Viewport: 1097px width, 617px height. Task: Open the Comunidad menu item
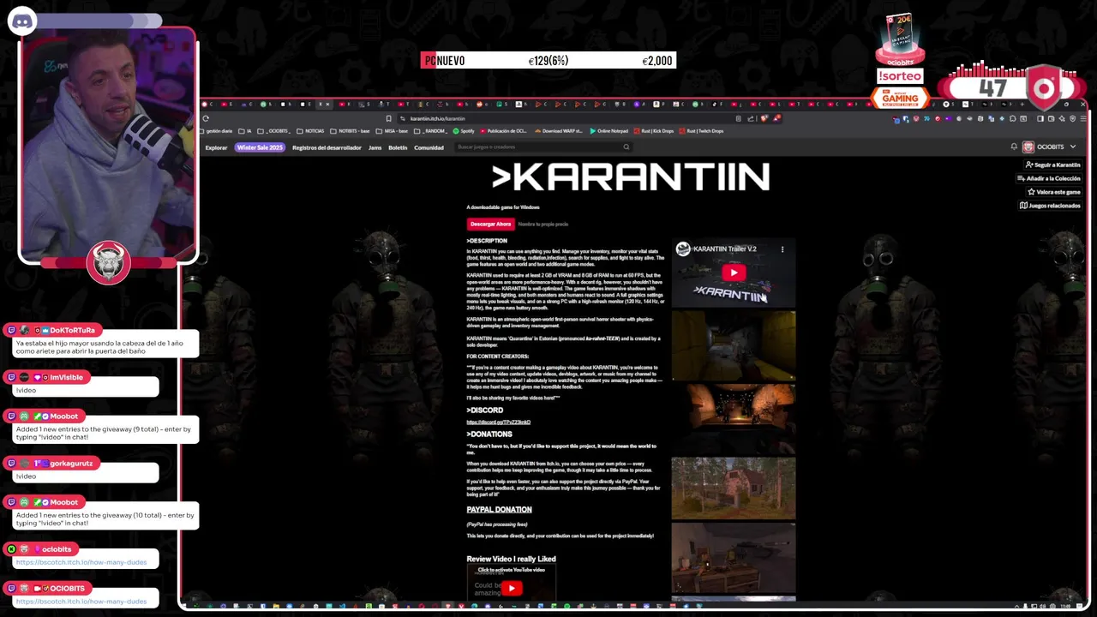[x=429, y=147]
